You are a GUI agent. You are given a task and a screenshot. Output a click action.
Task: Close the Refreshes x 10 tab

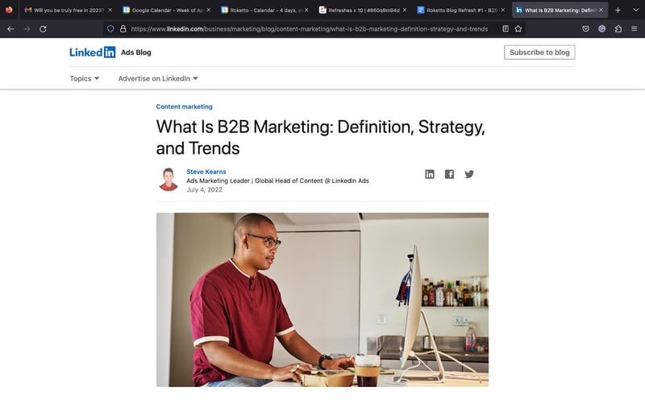[x=405, y=10]
